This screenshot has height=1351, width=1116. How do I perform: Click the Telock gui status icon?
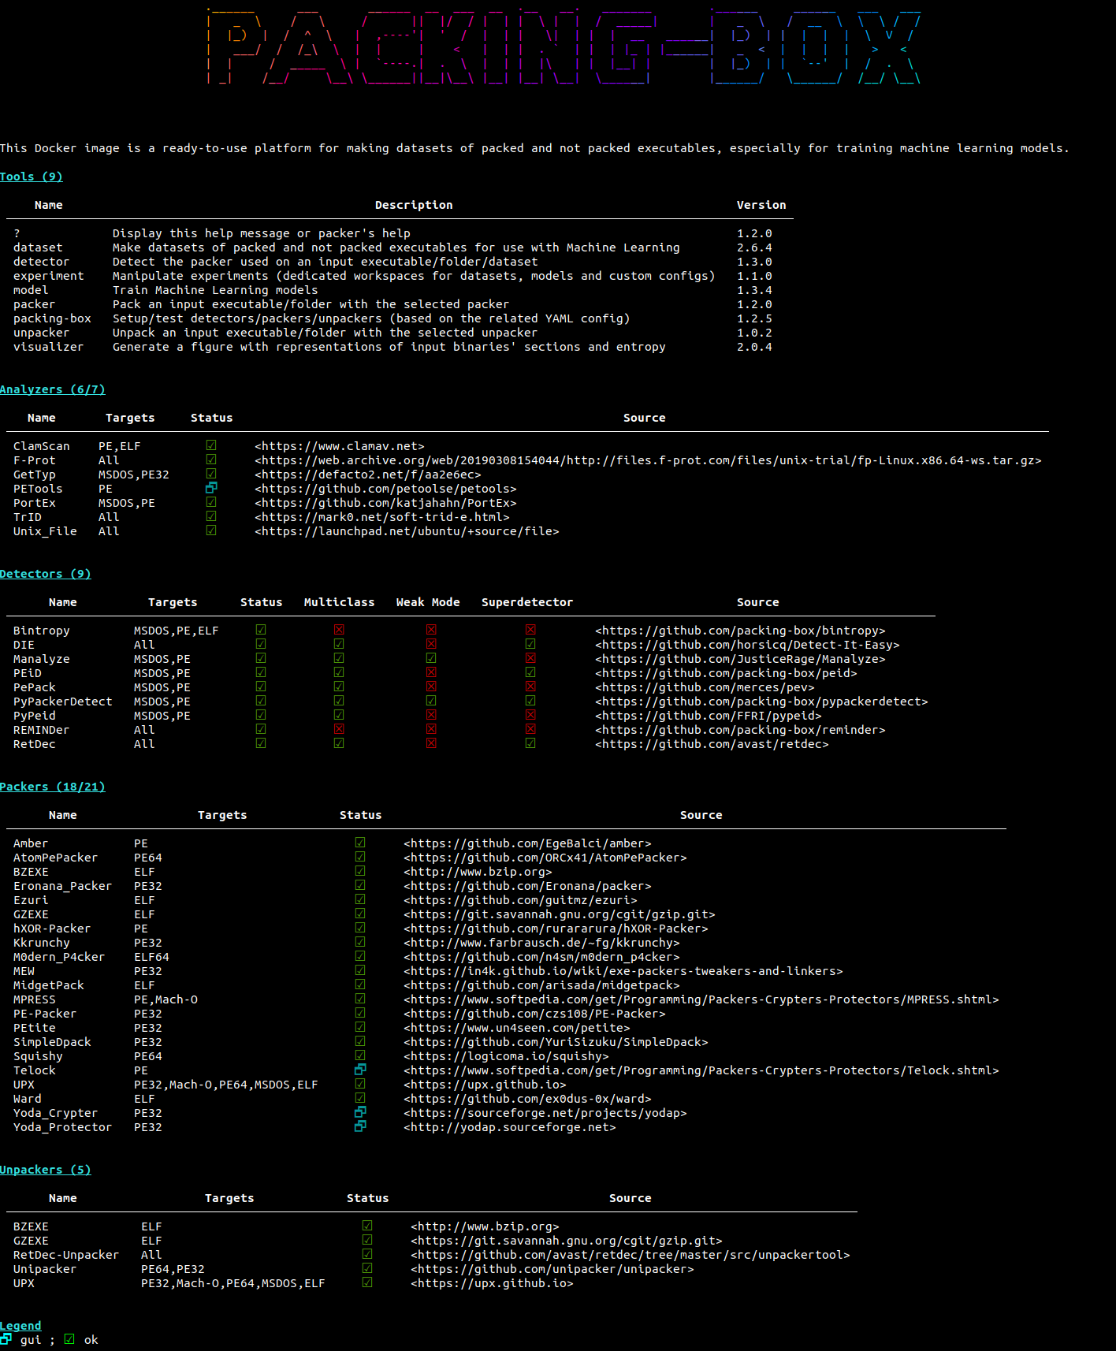tap(360, 1070)
